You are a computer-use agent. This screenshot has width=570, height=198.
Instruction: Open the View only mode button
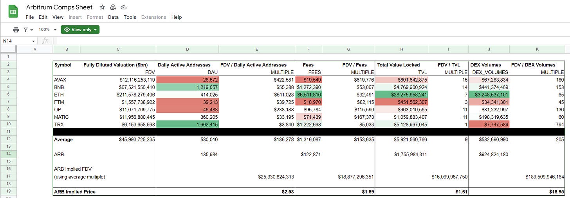coord(80,30)
